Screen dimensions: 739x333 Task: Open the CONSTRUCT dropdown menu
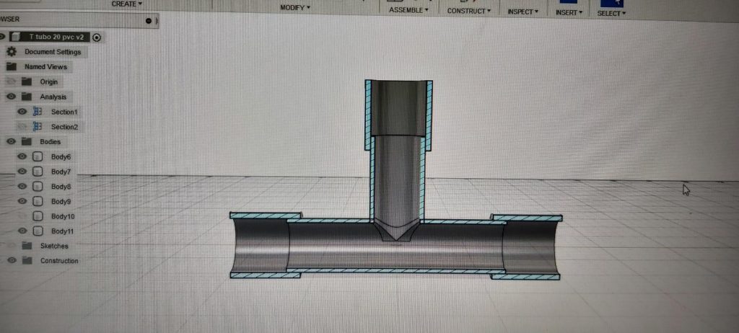(x=468, y=11)
